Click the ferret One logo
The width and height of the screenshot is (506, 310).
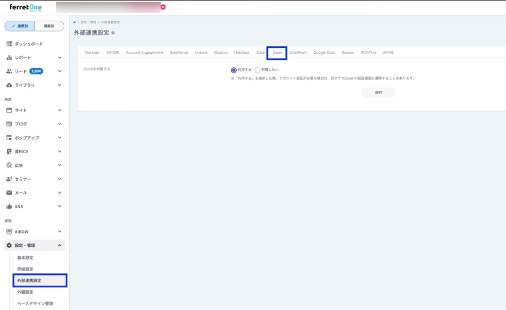click(x=26, y=7)
